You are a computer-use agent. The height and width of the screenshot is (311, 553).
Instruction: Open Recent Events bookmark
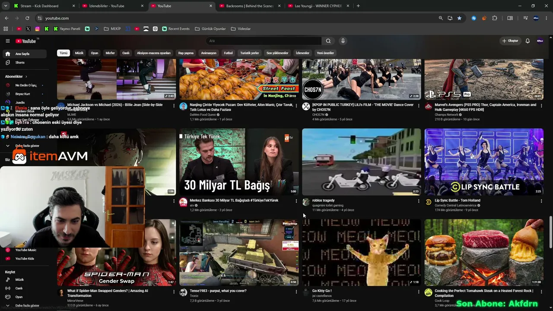click(176, 29)
